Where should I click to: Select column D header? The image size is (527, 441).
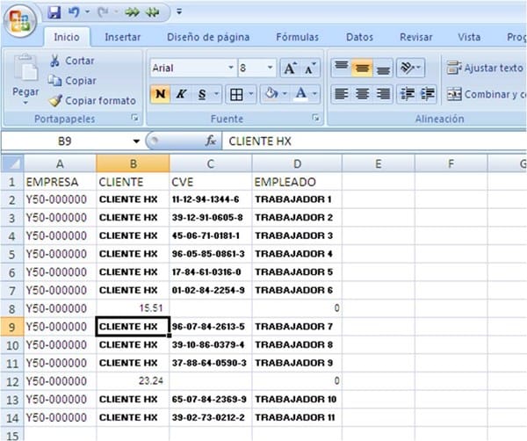[297, 163]
